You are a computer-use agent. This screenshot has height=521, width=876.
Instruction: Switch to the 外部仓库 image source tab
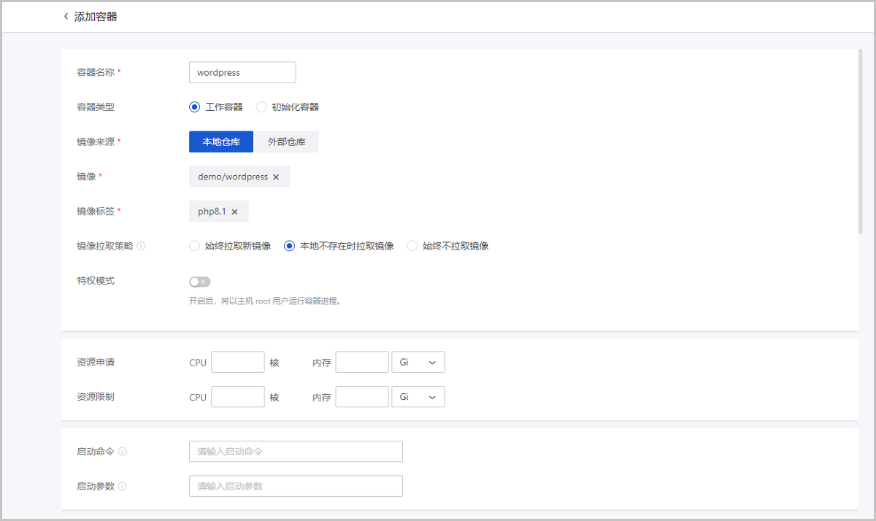(286, 142)
